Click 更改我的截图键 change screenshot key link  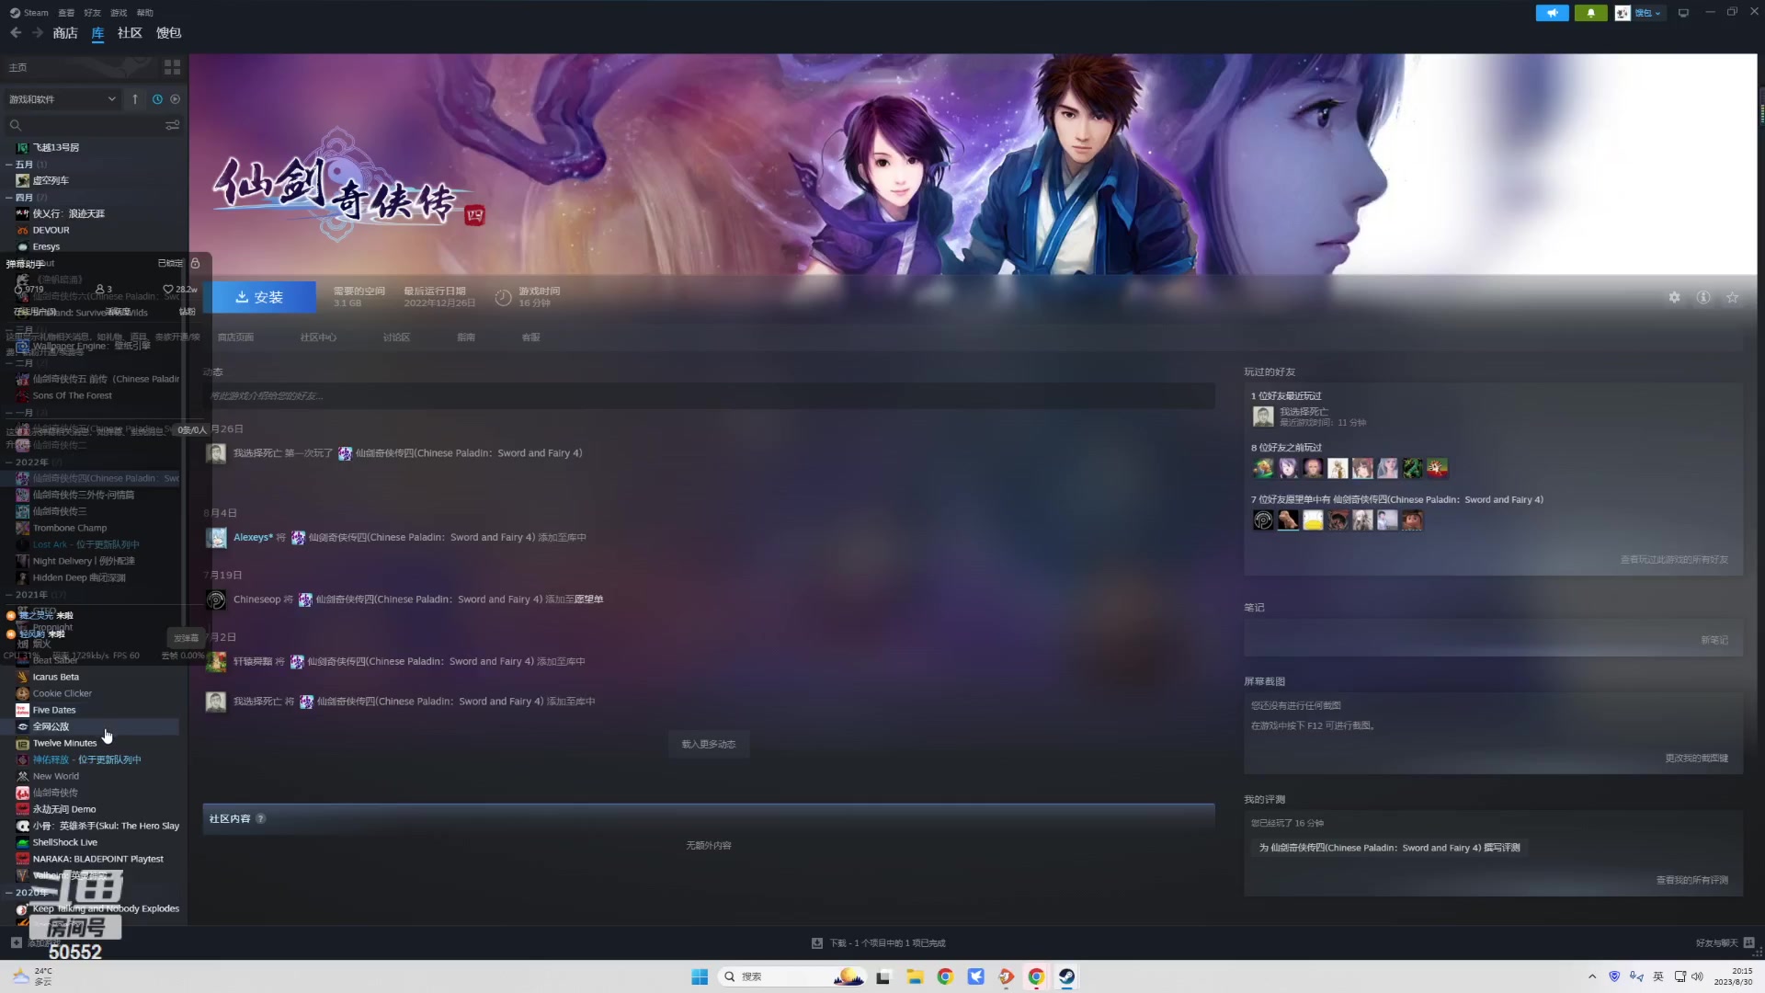[x=1697, y=759]
